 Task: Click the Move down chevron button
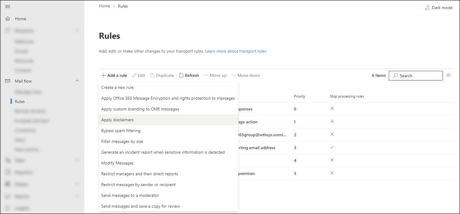tap(234, 75)
